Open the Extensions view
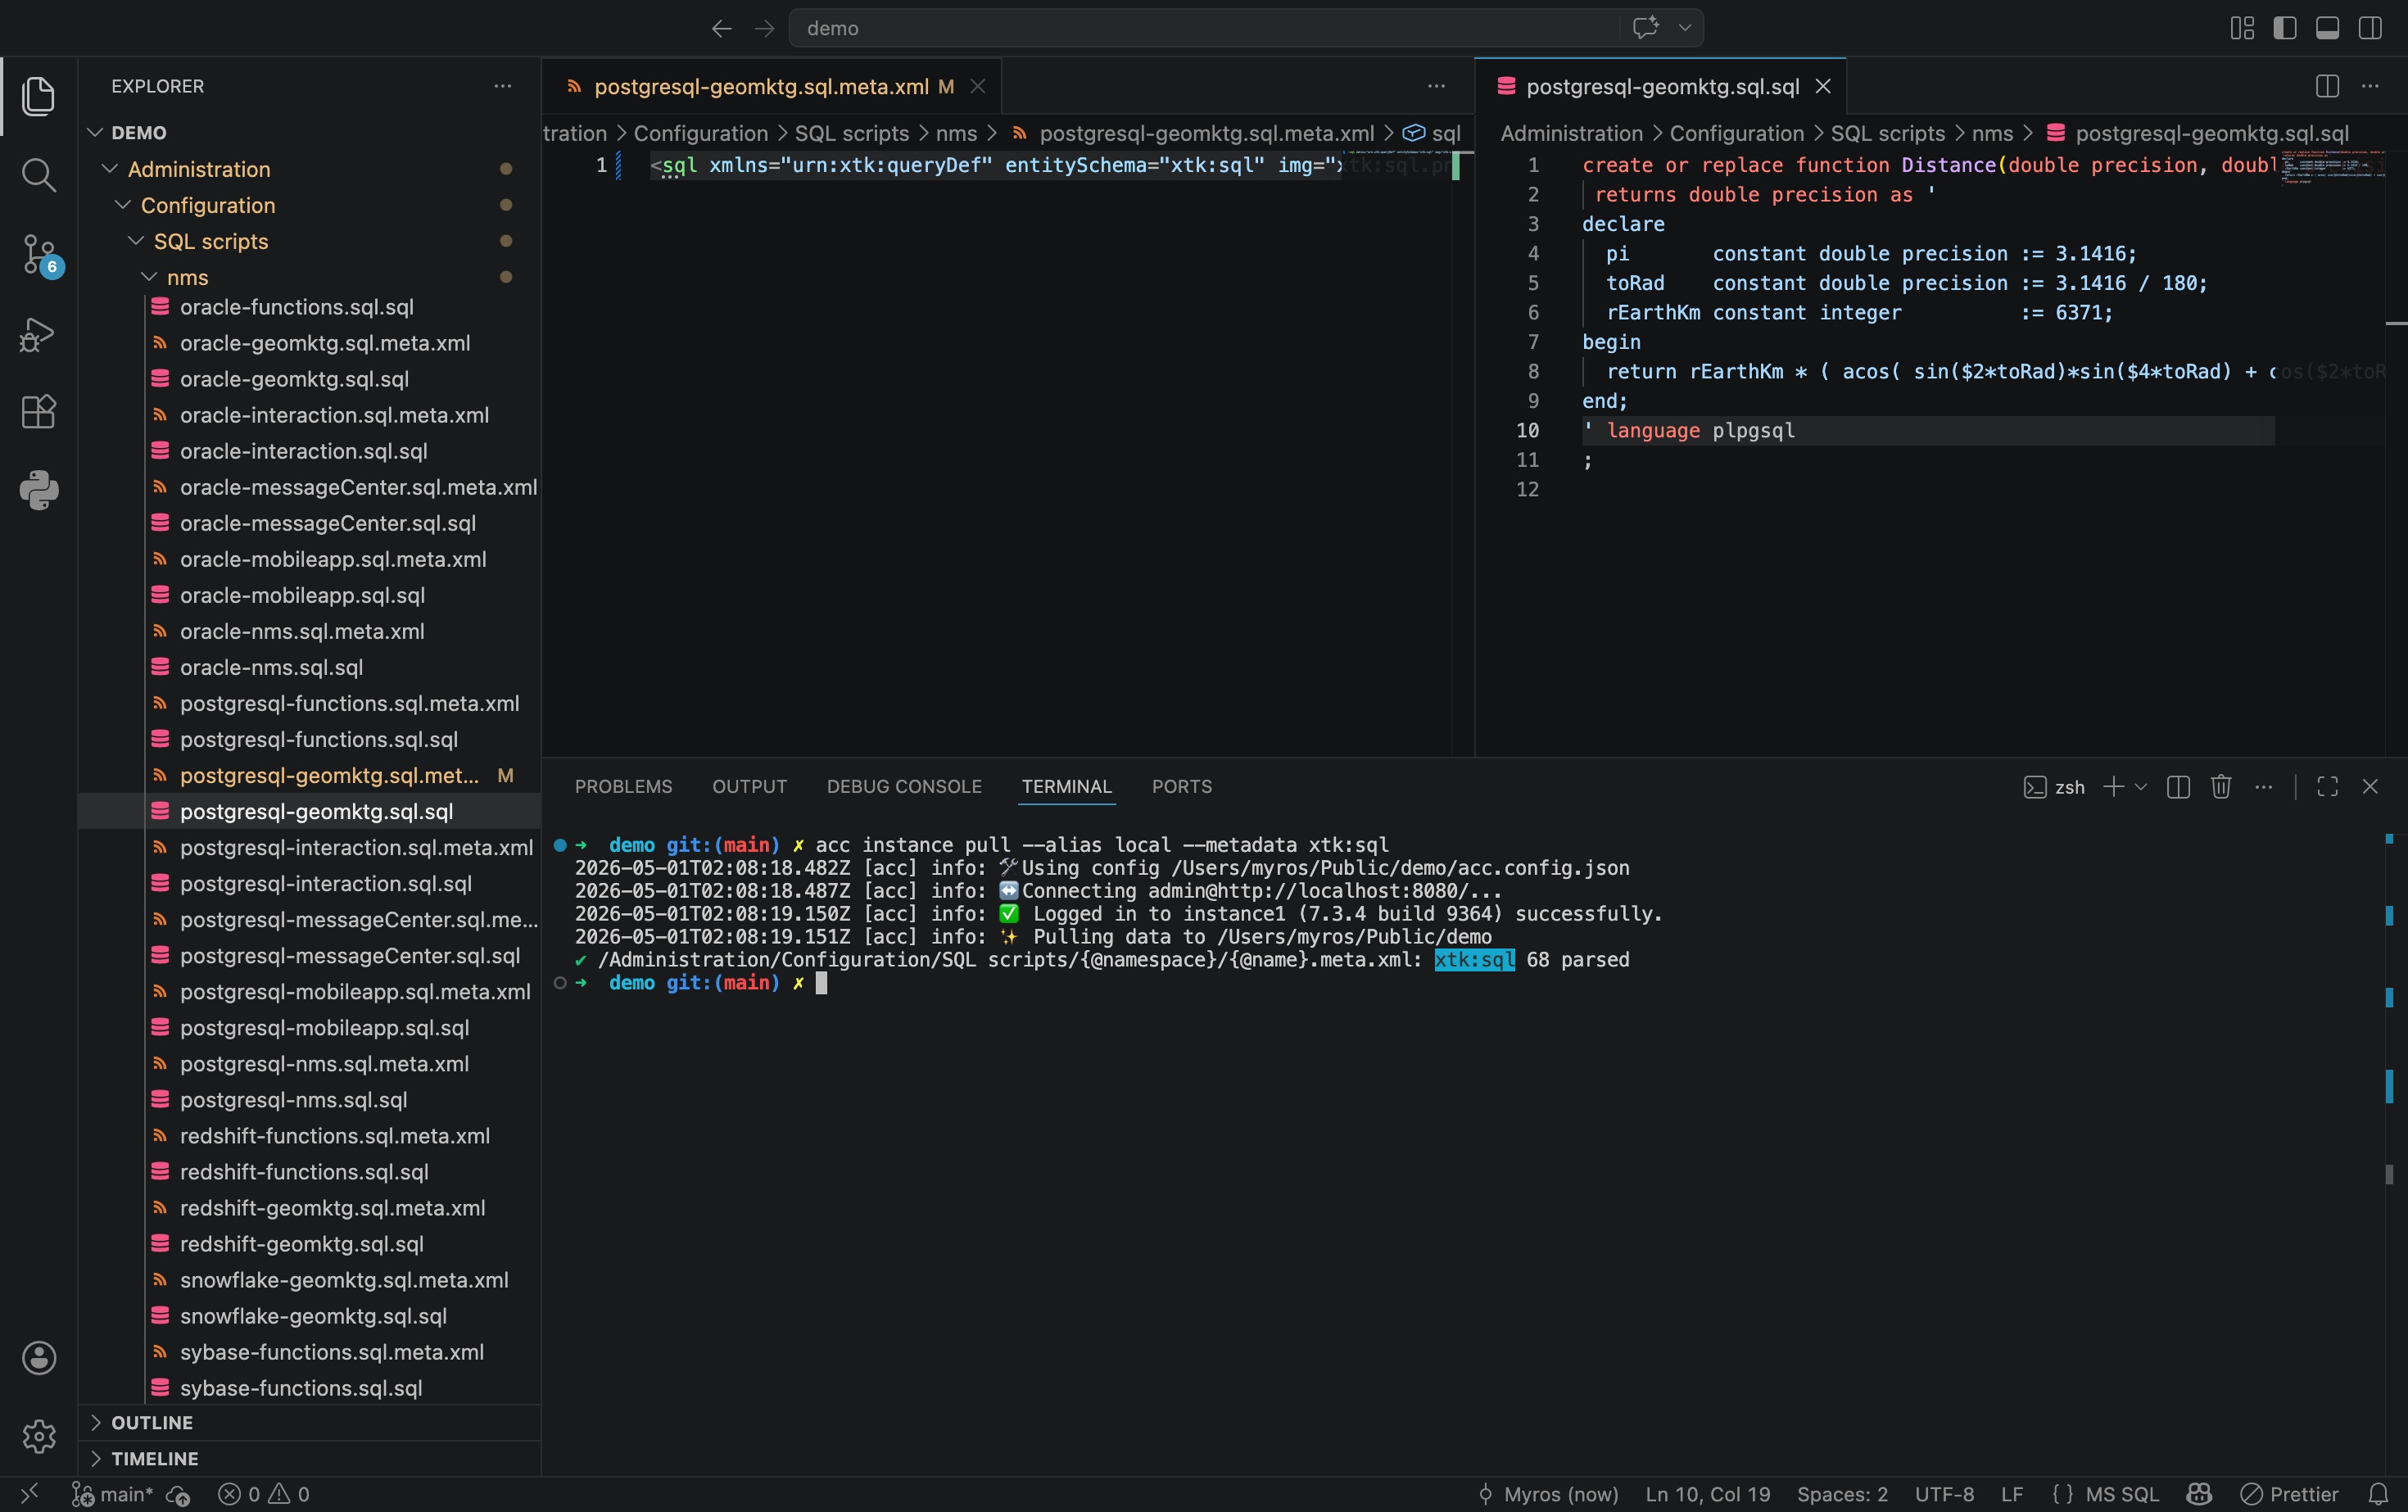This screenshot has height=1512, width=2408. click(x=38, y=412)
